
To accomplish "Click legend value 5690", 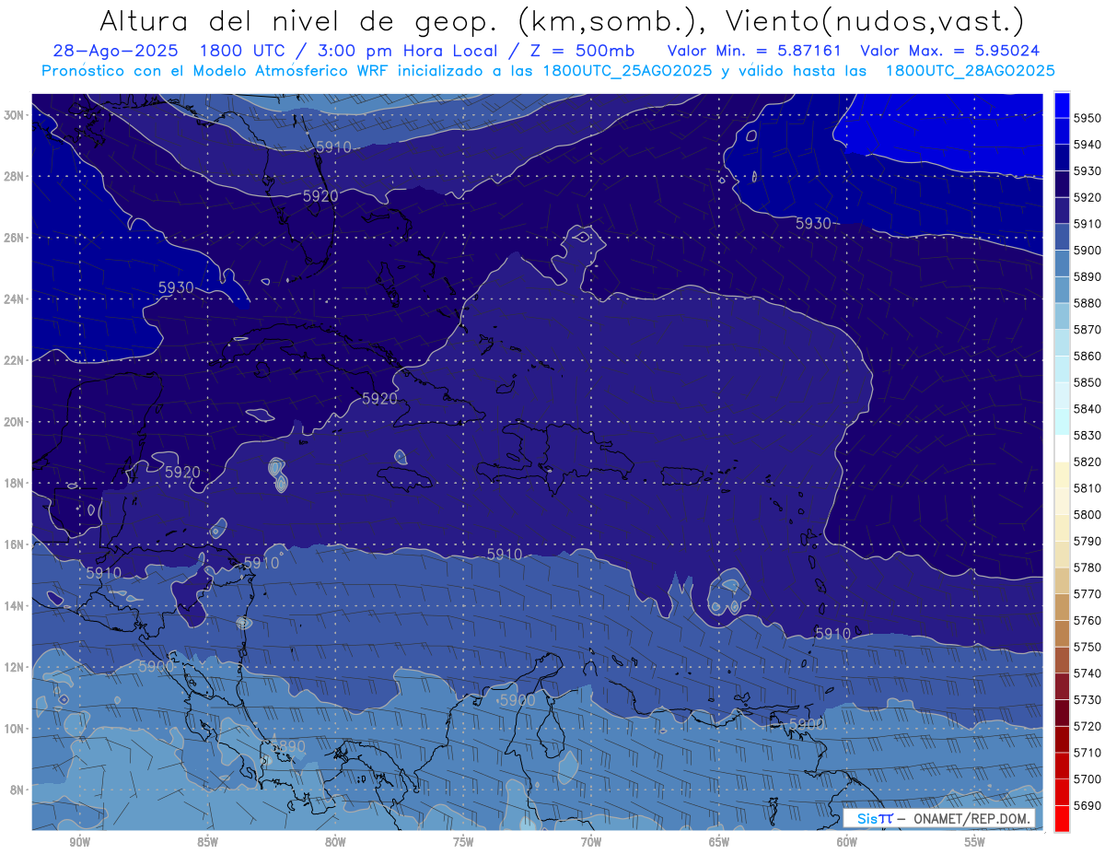I will pyautogui.click(x=1088, y=805).
